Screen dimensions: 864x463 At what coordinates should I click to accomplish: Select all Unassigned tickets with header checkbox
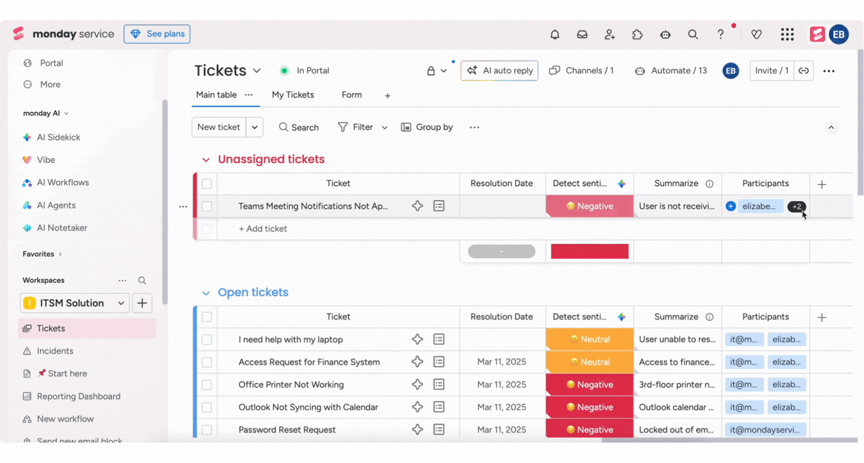pos(206,184)
